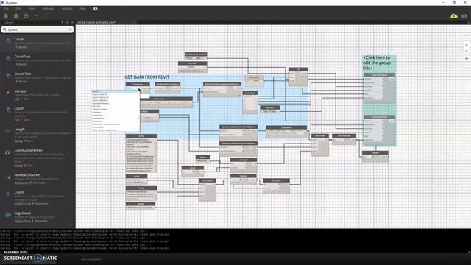Screen dimensions: 471x265
Task: Click the CountFalse result icon
Action: [8, 75]
